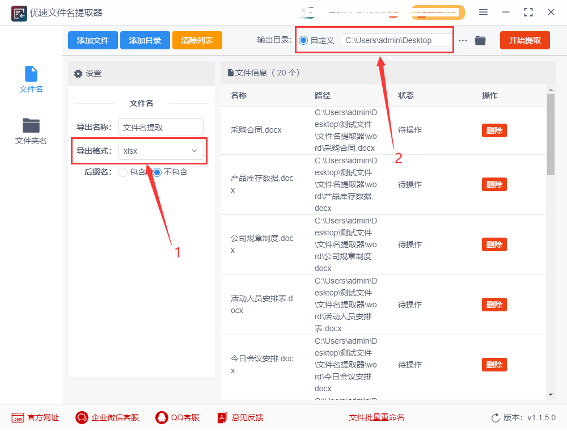
Task: Open the output folder icon
Action: (480, 40)
